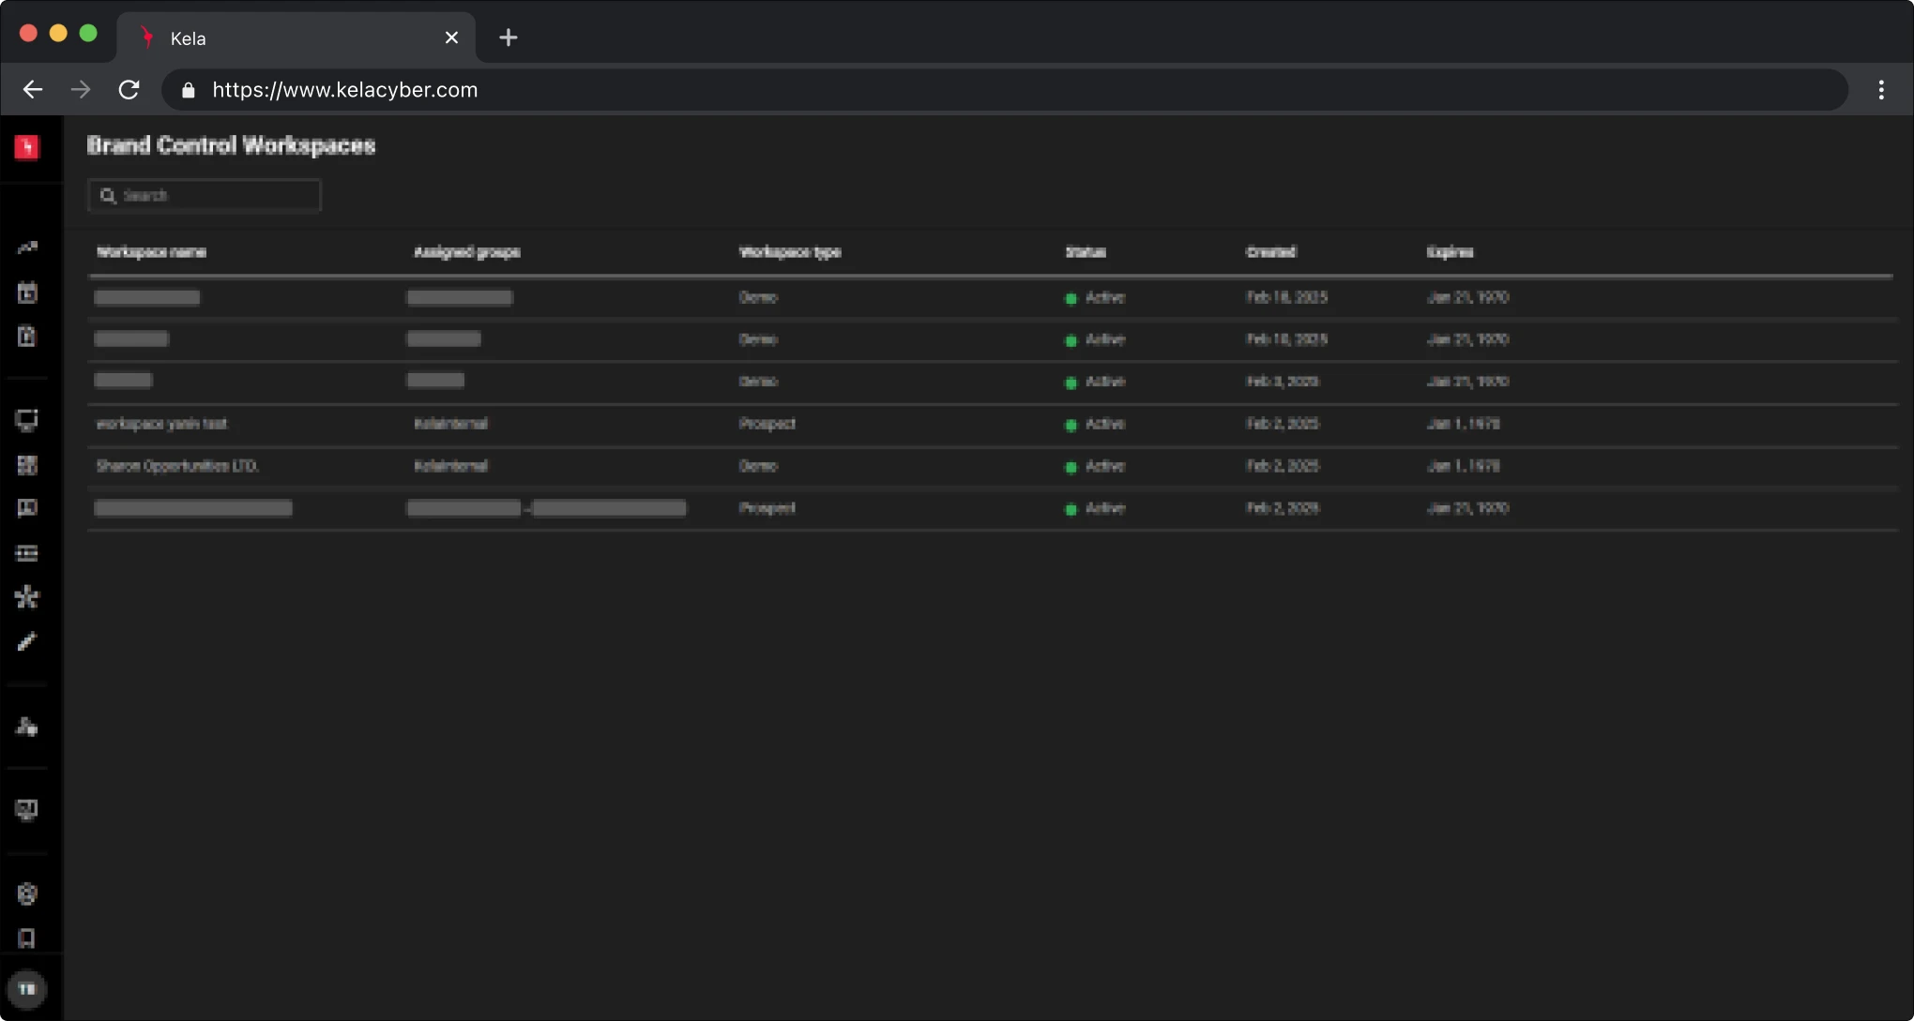Click Active status in Sharon Opportunities row
The width and height of the screenshot is (1914, 1021).
[1095, 466]
